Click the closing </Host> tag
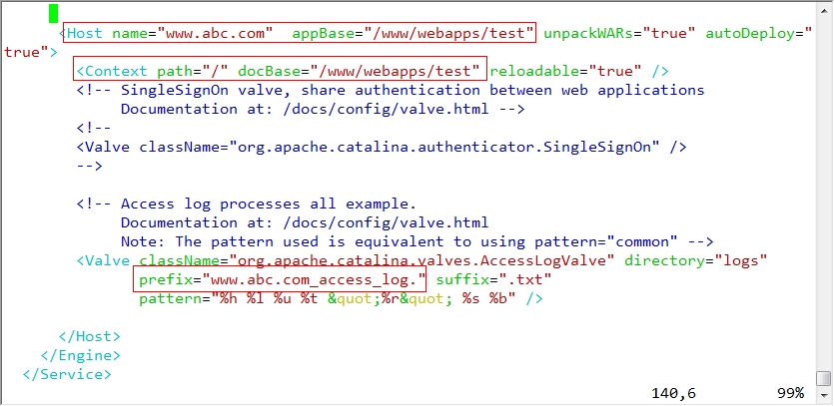Viewport: 834px width, 406px height. [89, 336]
